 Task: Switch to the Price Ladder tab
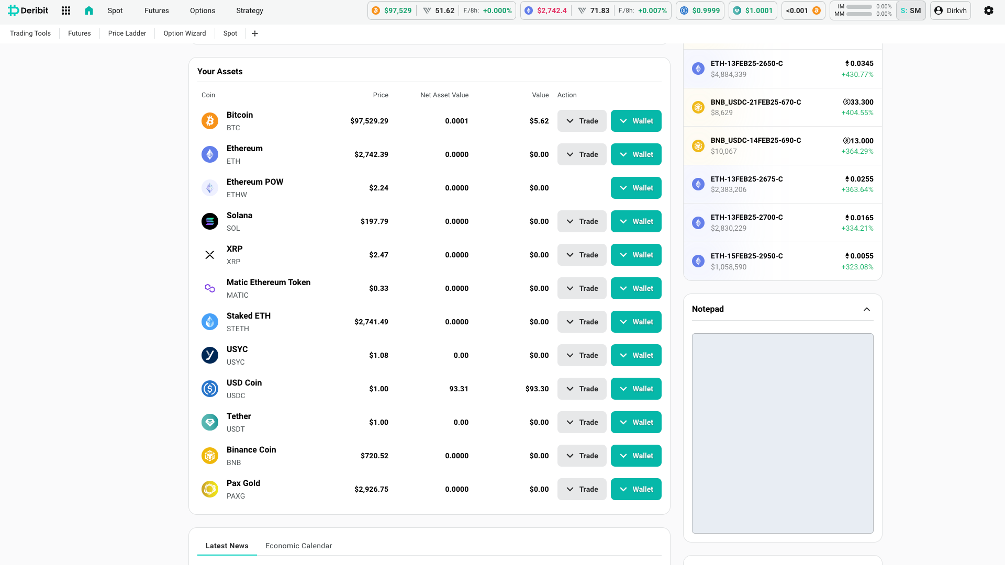click(x=127, y=33)
